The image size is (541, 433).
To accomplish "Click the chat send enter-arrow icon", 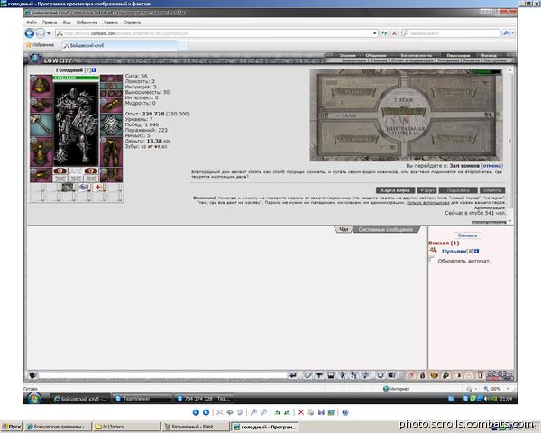I will 293,374.
